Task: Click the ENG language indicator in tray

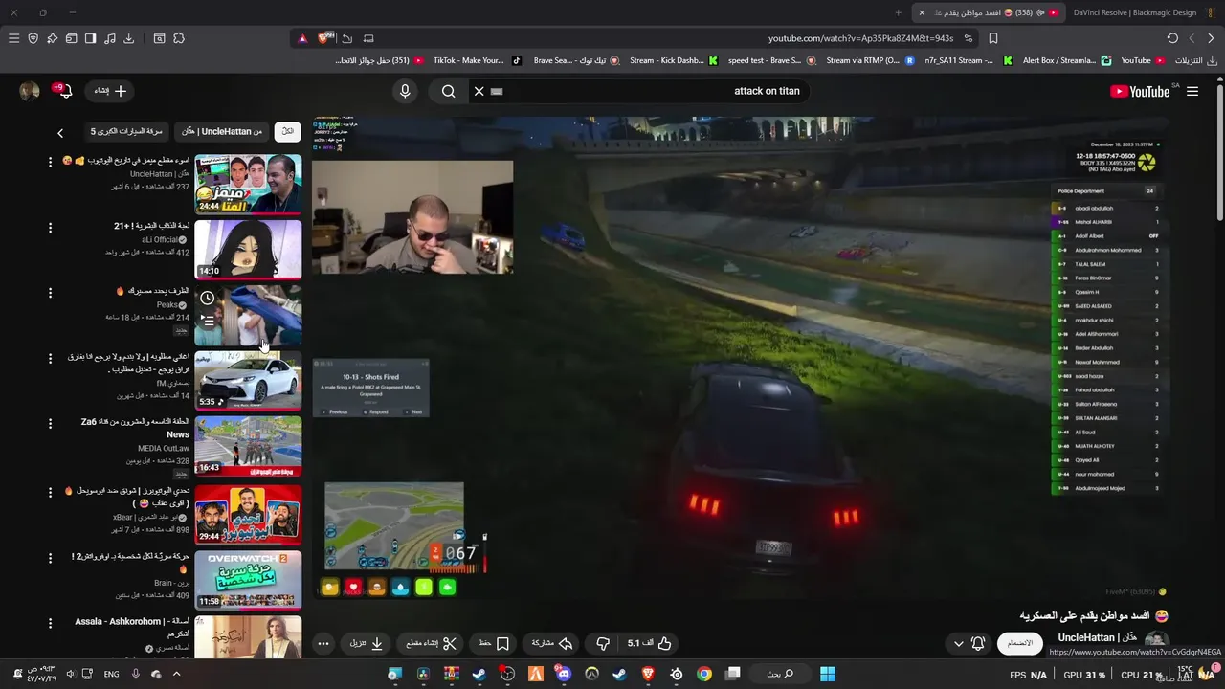Action: click(111, 674)
